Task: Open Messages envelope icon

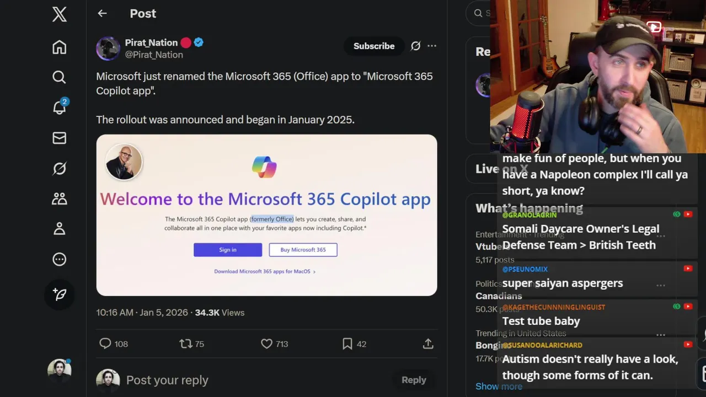Action: click(60, 138)
